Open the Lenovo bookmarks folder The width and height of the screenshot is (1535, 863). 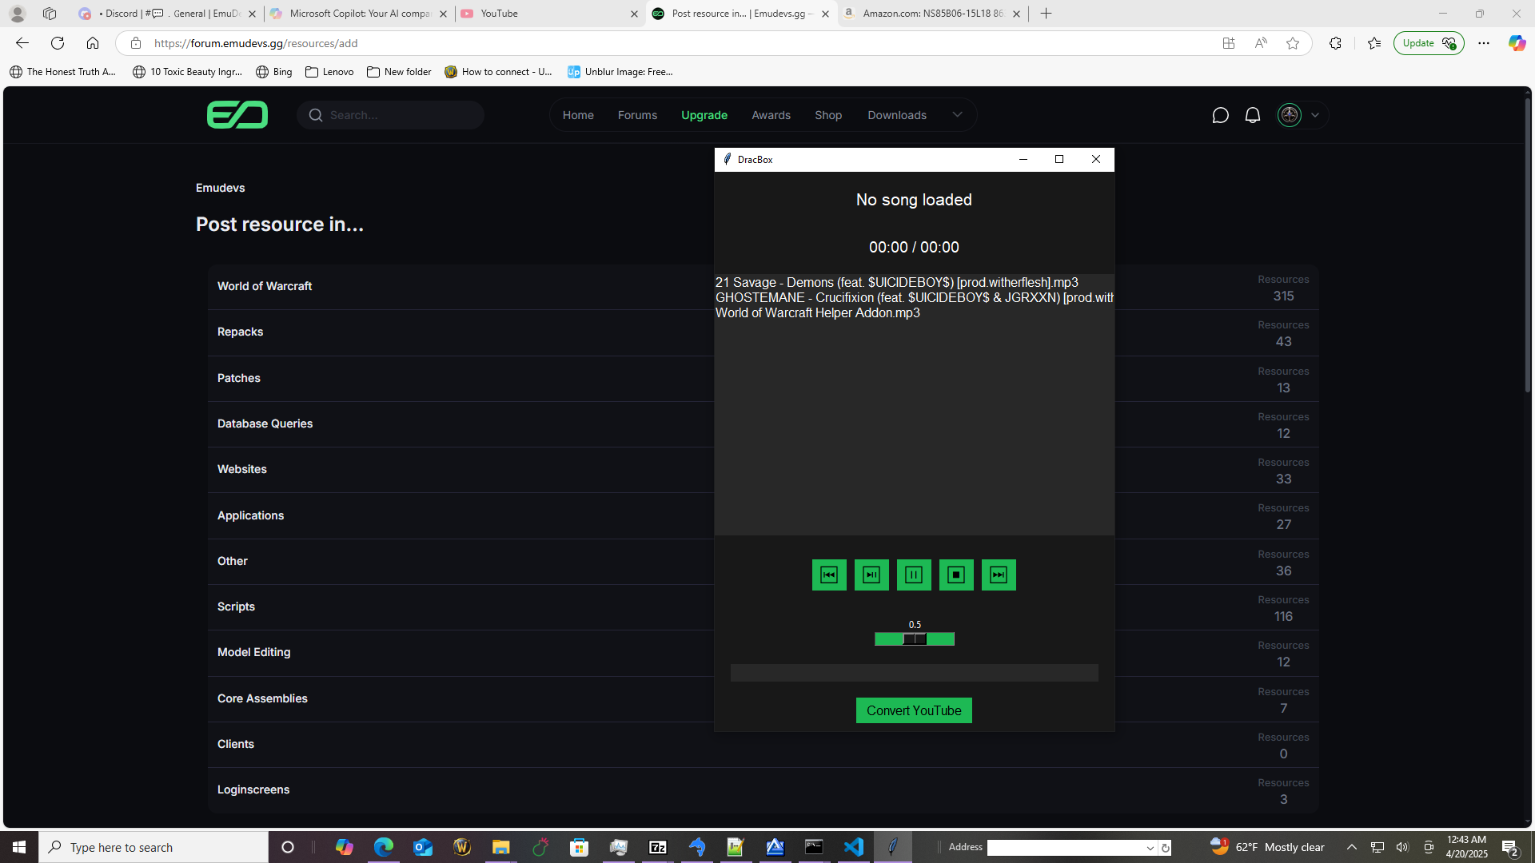pos(329,72)
